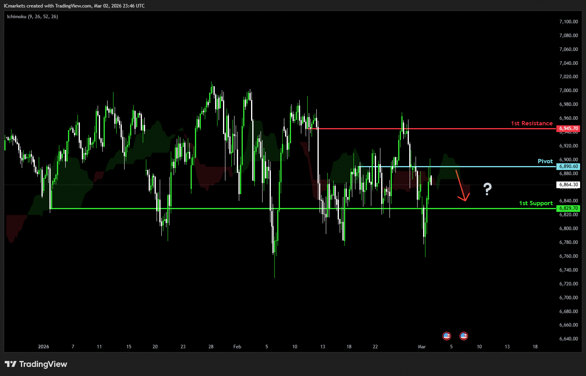586x376 pixels.
Task: Click the 7,000.00 level on price scale
Action: pos(568,91)
